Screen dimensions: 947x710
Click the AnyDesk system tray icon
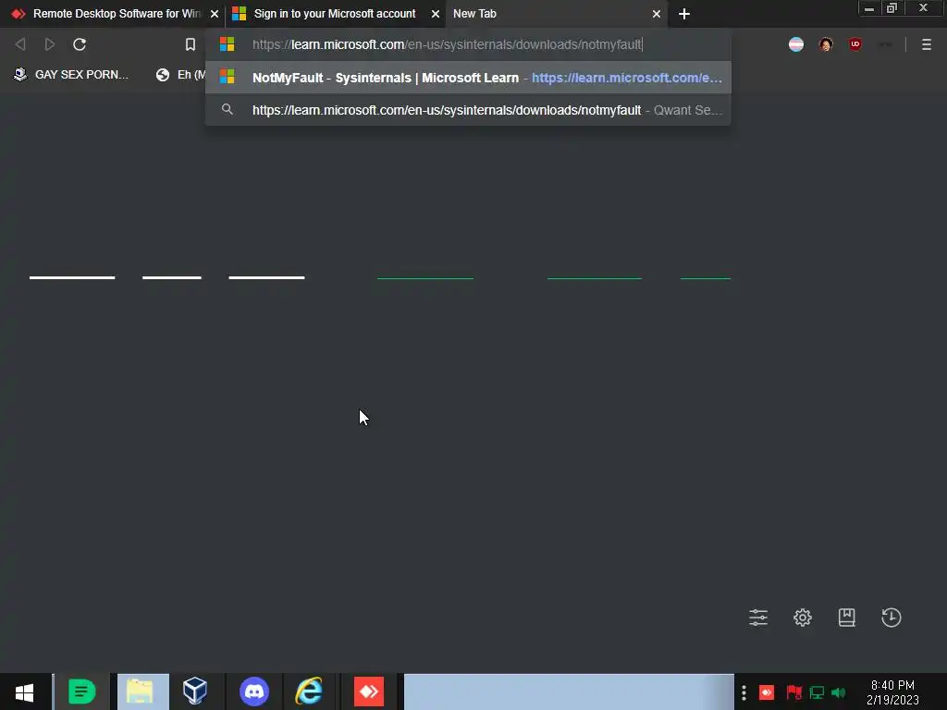pos(766,692)
